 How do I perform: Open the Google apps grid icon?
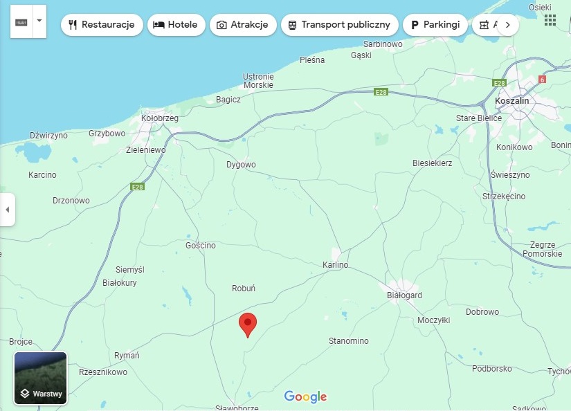(550, 20)
